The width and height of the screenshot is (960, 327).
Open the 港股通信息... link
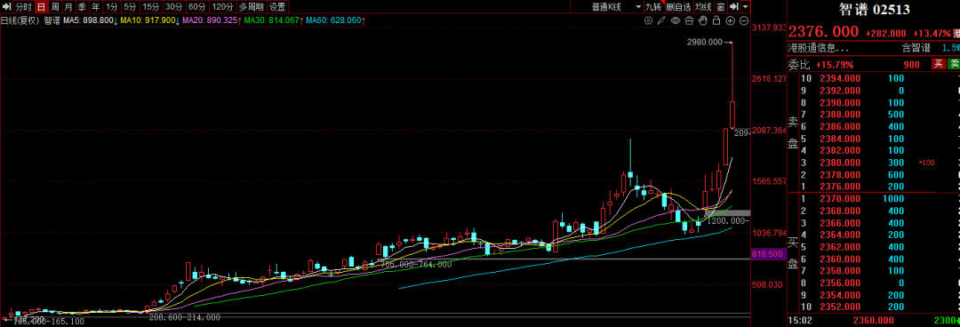pyautogui.click(x=819, y=48)
